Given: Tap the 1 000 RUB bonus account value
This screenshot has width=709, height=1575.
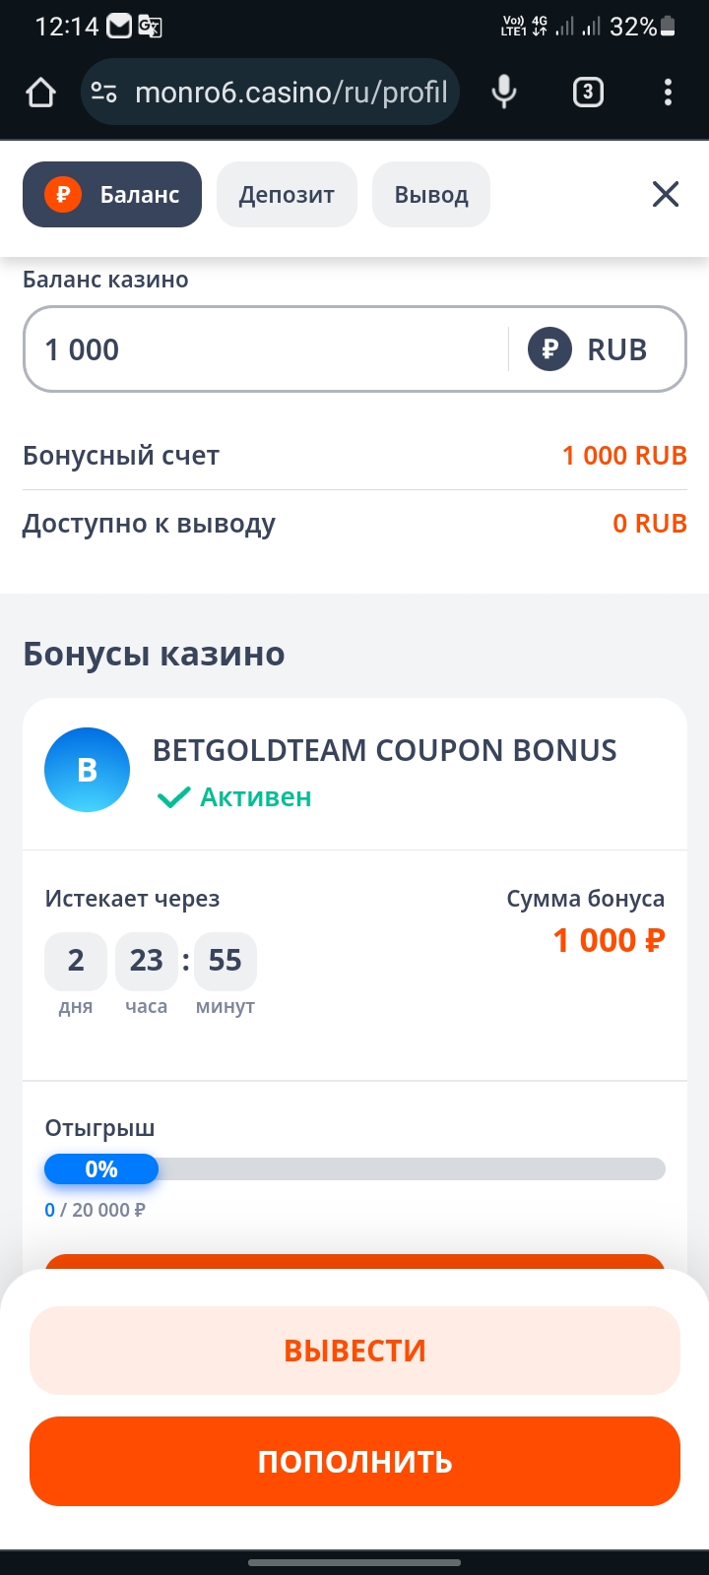Looking at the screenshot, I should 624,456.
